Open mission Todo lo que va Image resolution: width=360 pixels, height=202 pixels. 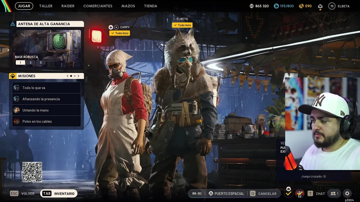47,88
